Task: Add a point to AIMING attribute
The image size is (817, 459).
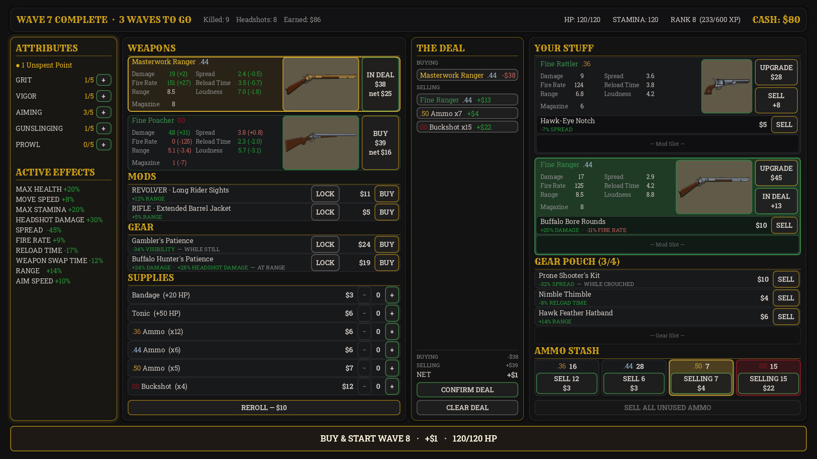Action: pyautogui.click(x=103, y=112)
